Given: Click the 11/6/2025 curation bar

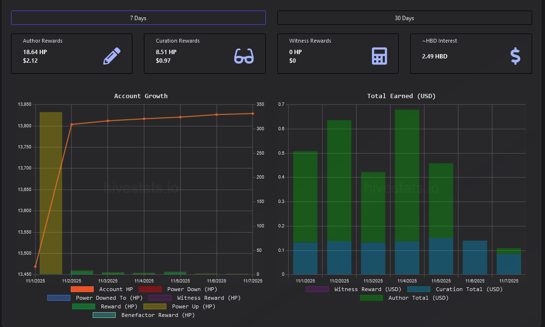Looking at the screenshot, I should point(475,258).
